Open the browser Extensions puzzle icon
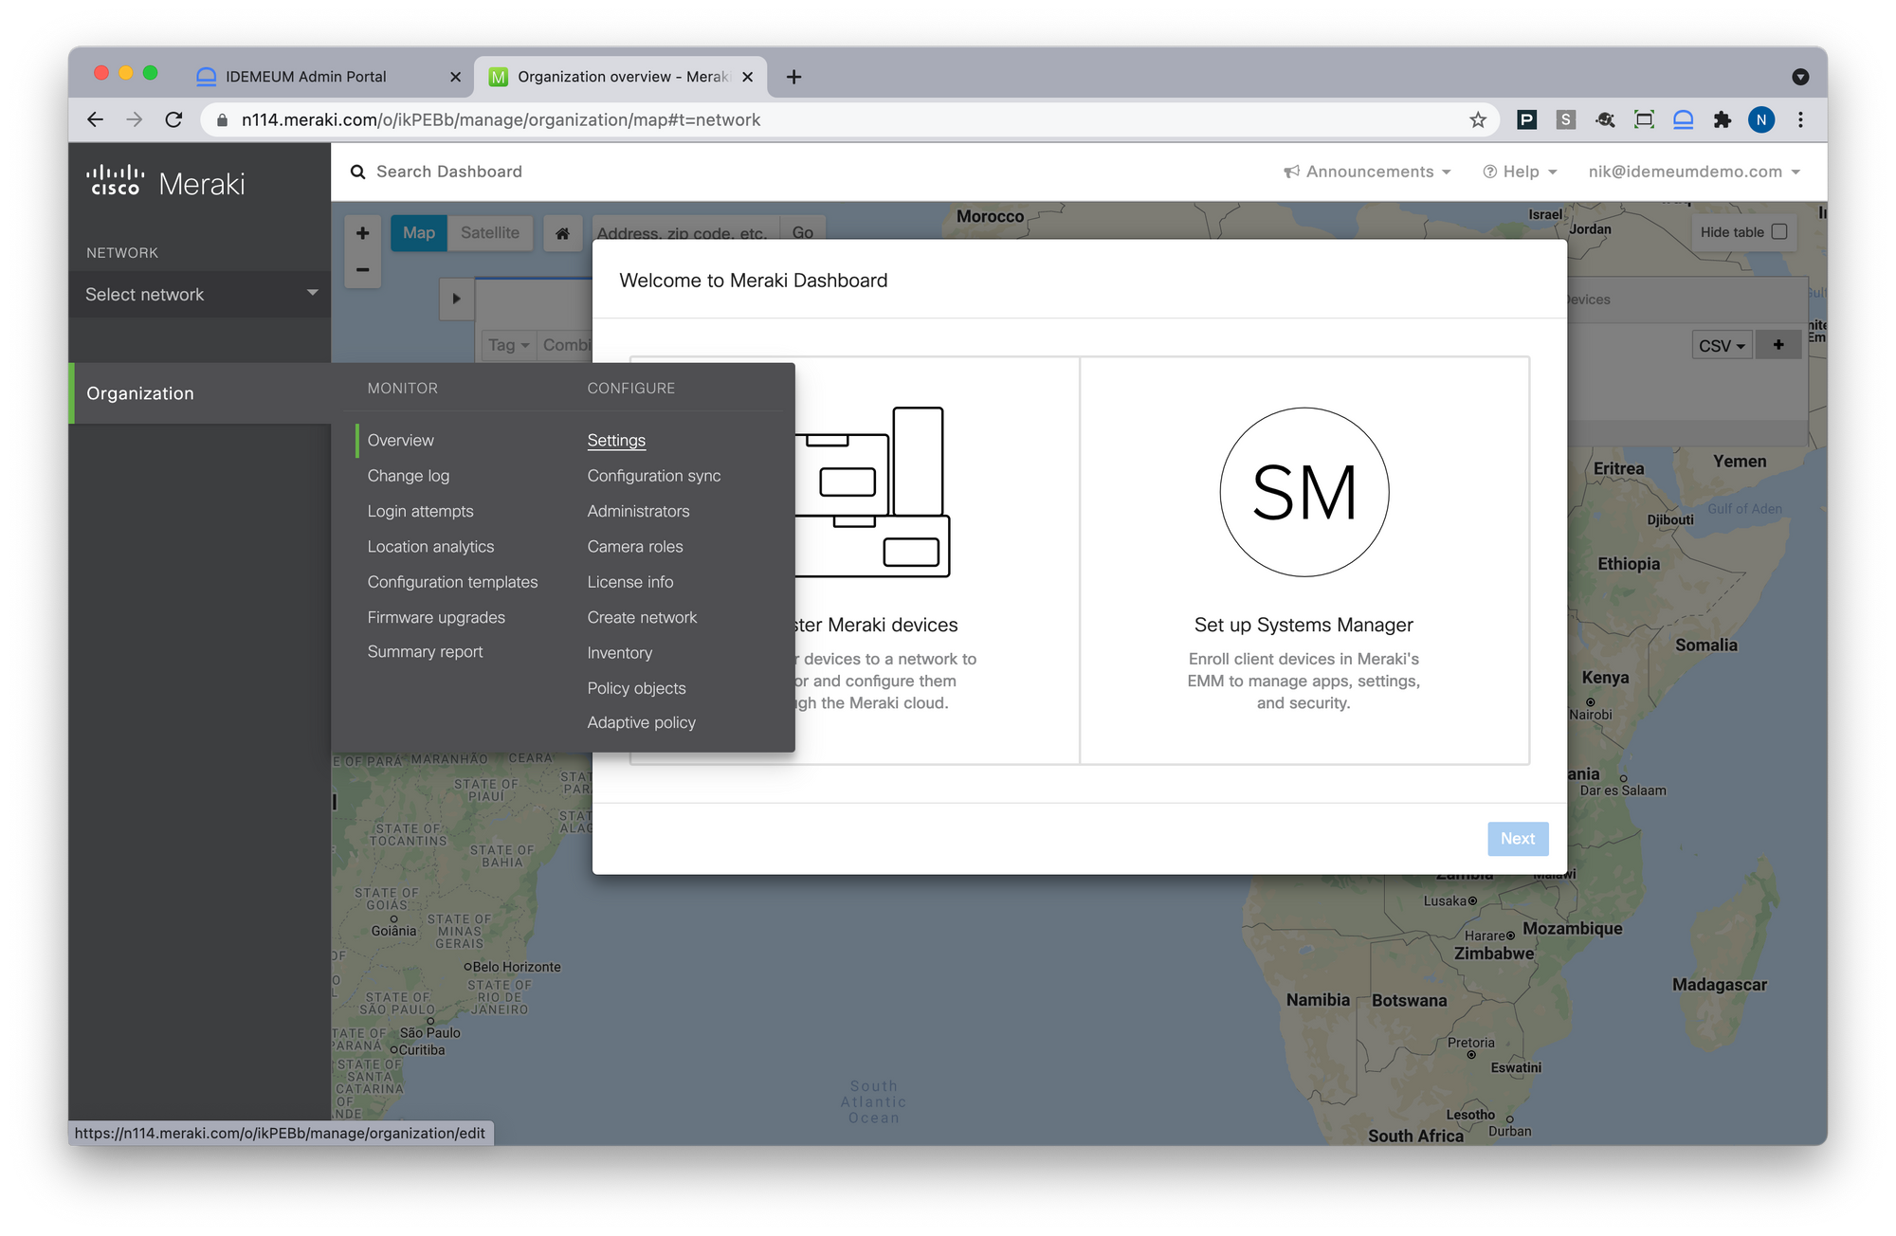Screen dimensions: 1896x1236 1722,119
